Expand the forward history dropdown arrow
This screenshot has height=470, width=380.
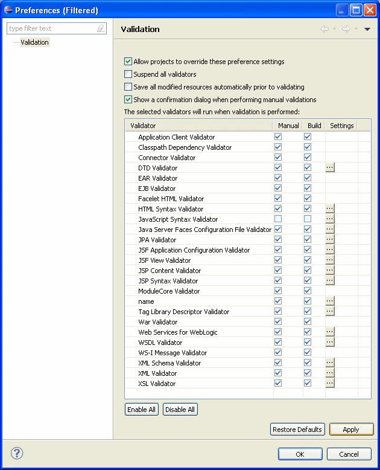pos(356,29)
